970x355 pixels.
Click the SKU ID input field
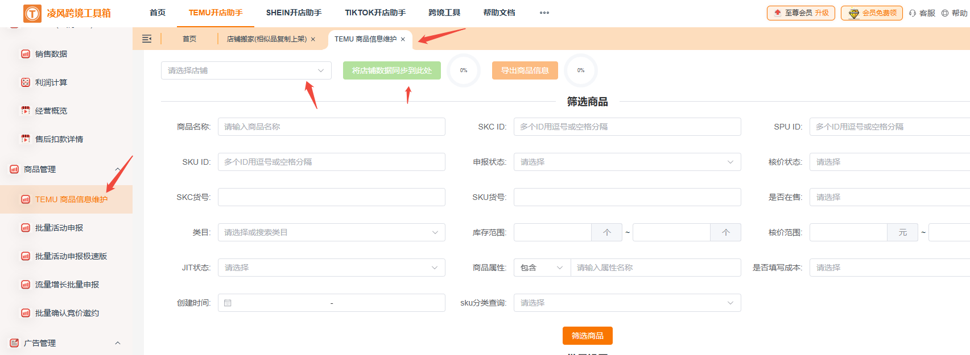(x=332, y=162)
